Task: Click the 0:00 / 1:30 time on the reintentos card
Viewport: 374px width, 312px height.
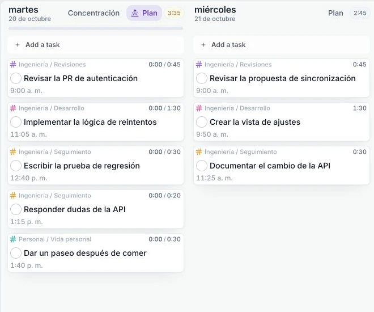Action: (x=164, y=108)
